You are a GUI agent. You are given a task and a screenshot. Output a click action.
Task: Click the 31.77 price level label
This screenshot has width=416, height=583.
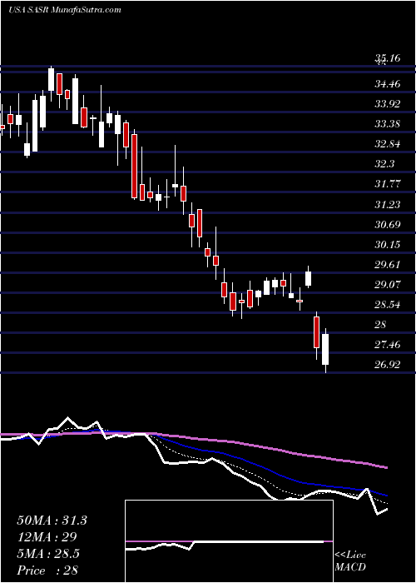click(388, 184)
